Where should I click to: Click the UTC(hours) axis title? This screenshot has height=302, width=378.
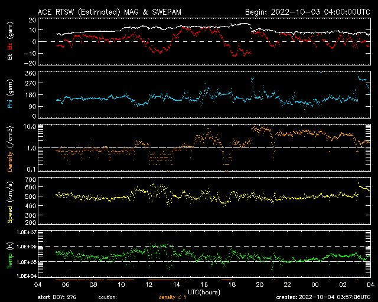[204, 293]
